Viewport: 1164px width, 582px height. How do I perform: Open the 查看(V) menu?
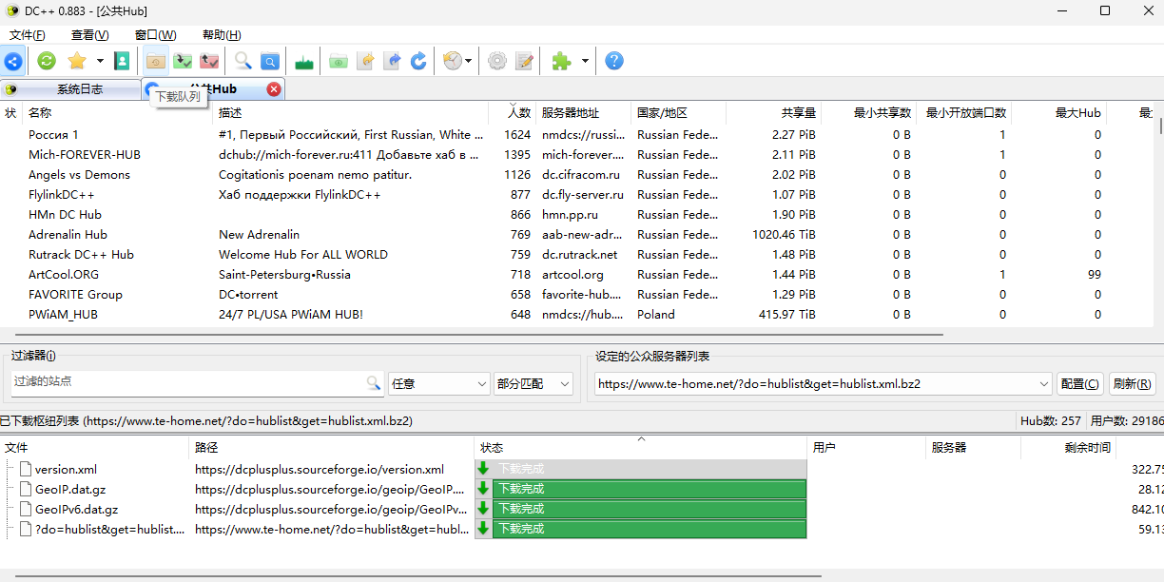pyautogui.click(x=90, y=35)
